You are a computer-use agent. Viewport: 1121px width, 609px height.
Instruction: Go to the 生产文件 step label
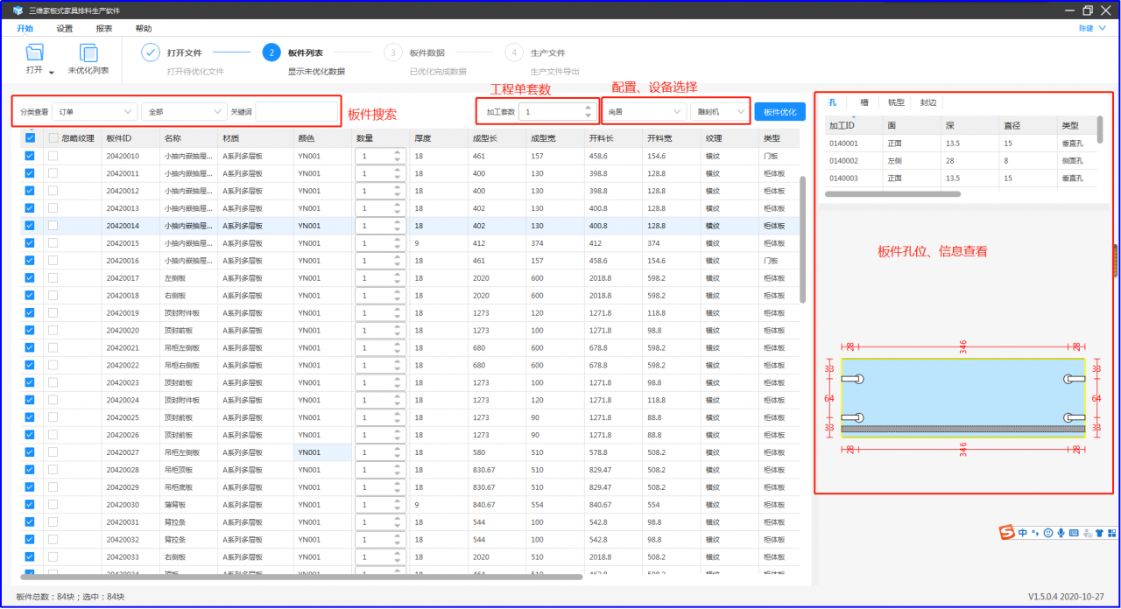(x=548, y=53)
